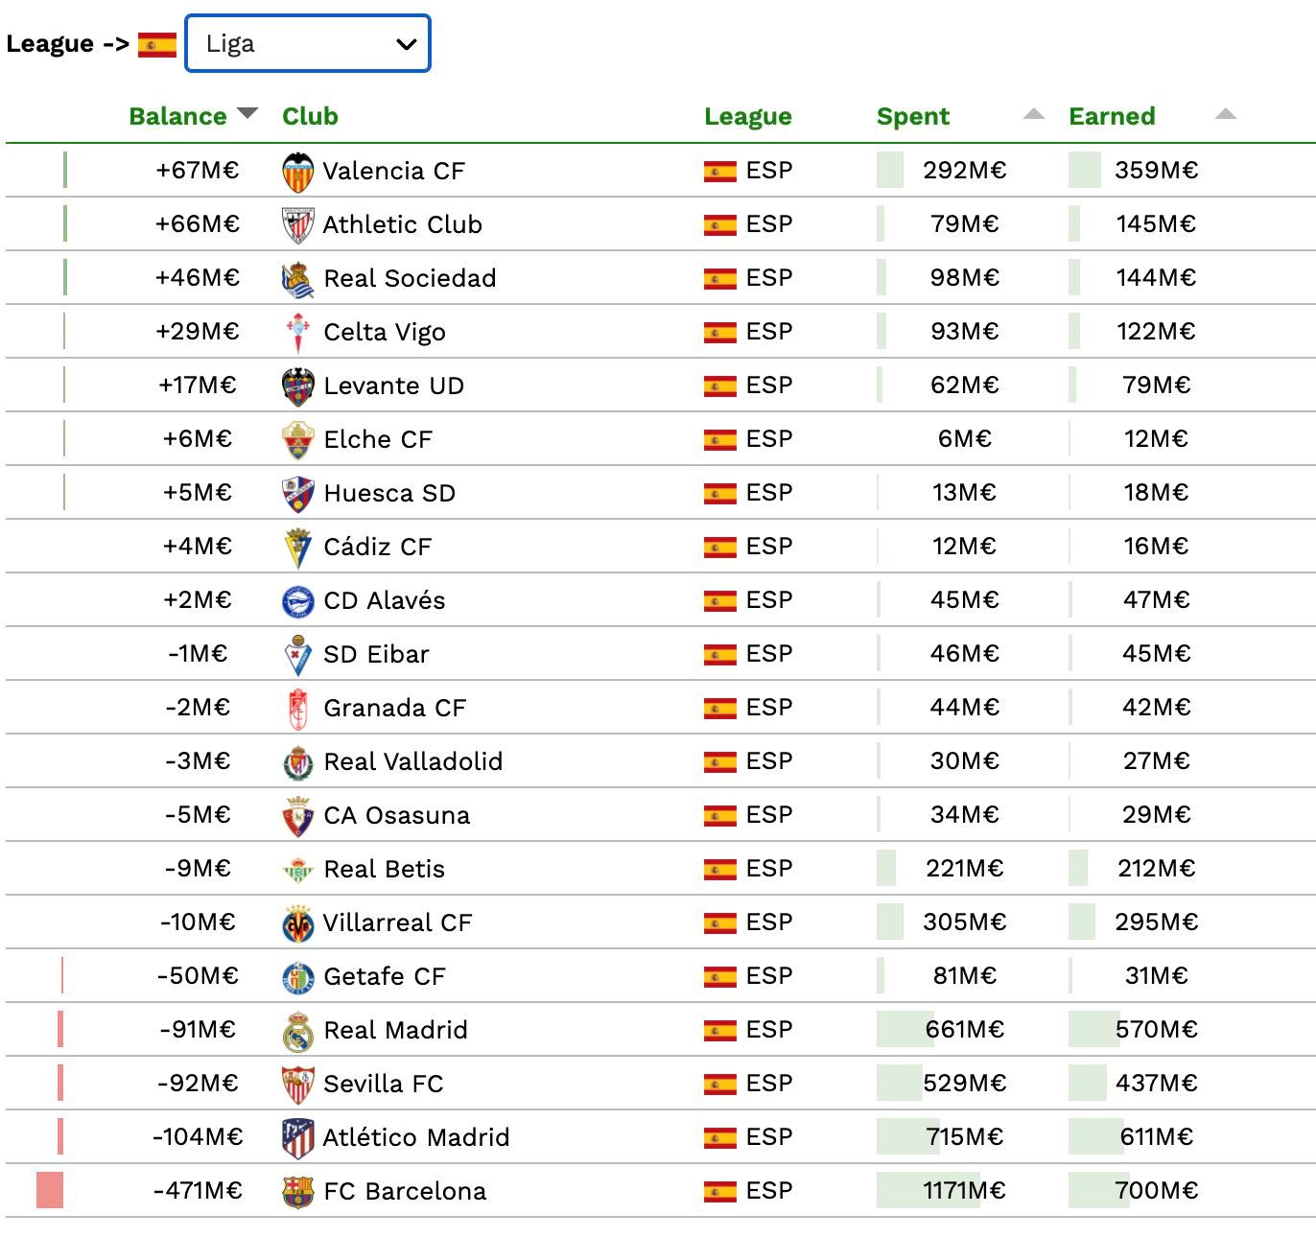
Task: Click the Villarreal CF crest icon
Action: tap(297, 923)
